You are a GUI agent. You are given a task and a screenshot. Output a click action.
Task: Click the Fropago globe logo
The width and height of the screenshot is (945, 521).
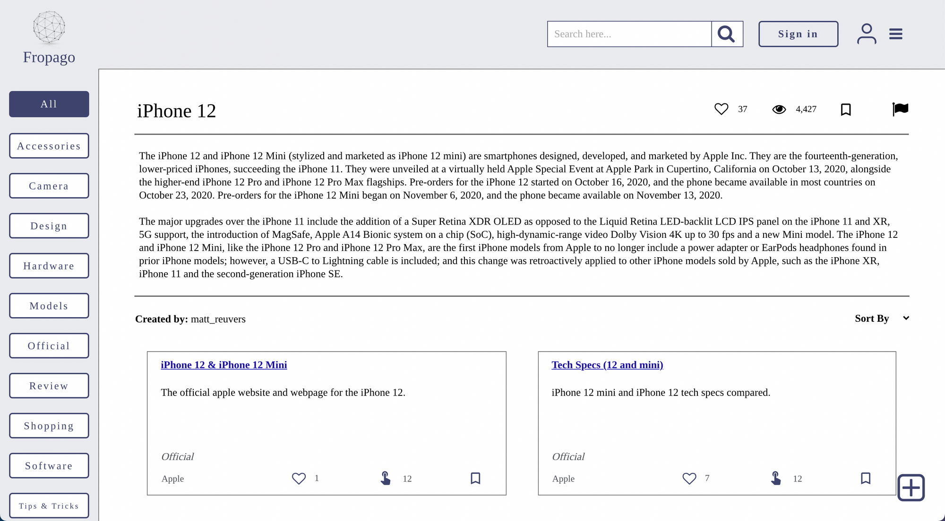coord(49,27)
